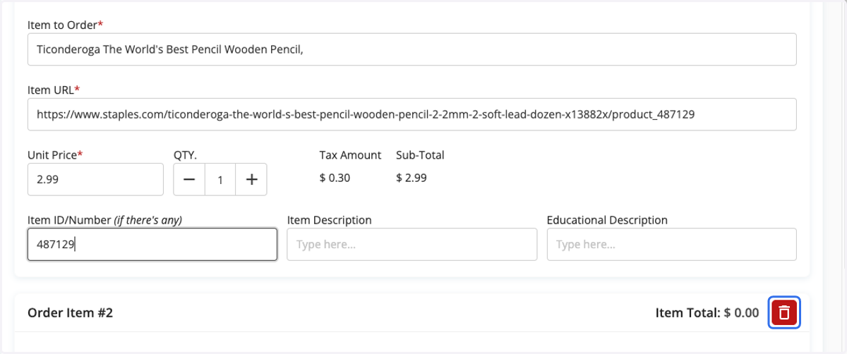Delete Order Item #2 with trash icon
847x354 pixels.
pyautogui.click(x=784, y=312)
